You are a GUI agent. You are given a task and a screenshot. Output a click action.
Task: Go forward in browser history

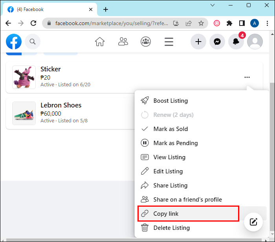pyautogui.click(x=21, y=23)
